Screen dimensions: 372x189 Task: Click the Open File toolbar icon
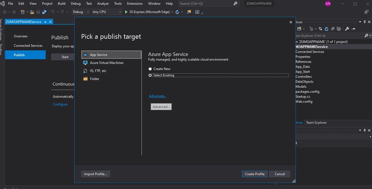click(x=32, y=12)
